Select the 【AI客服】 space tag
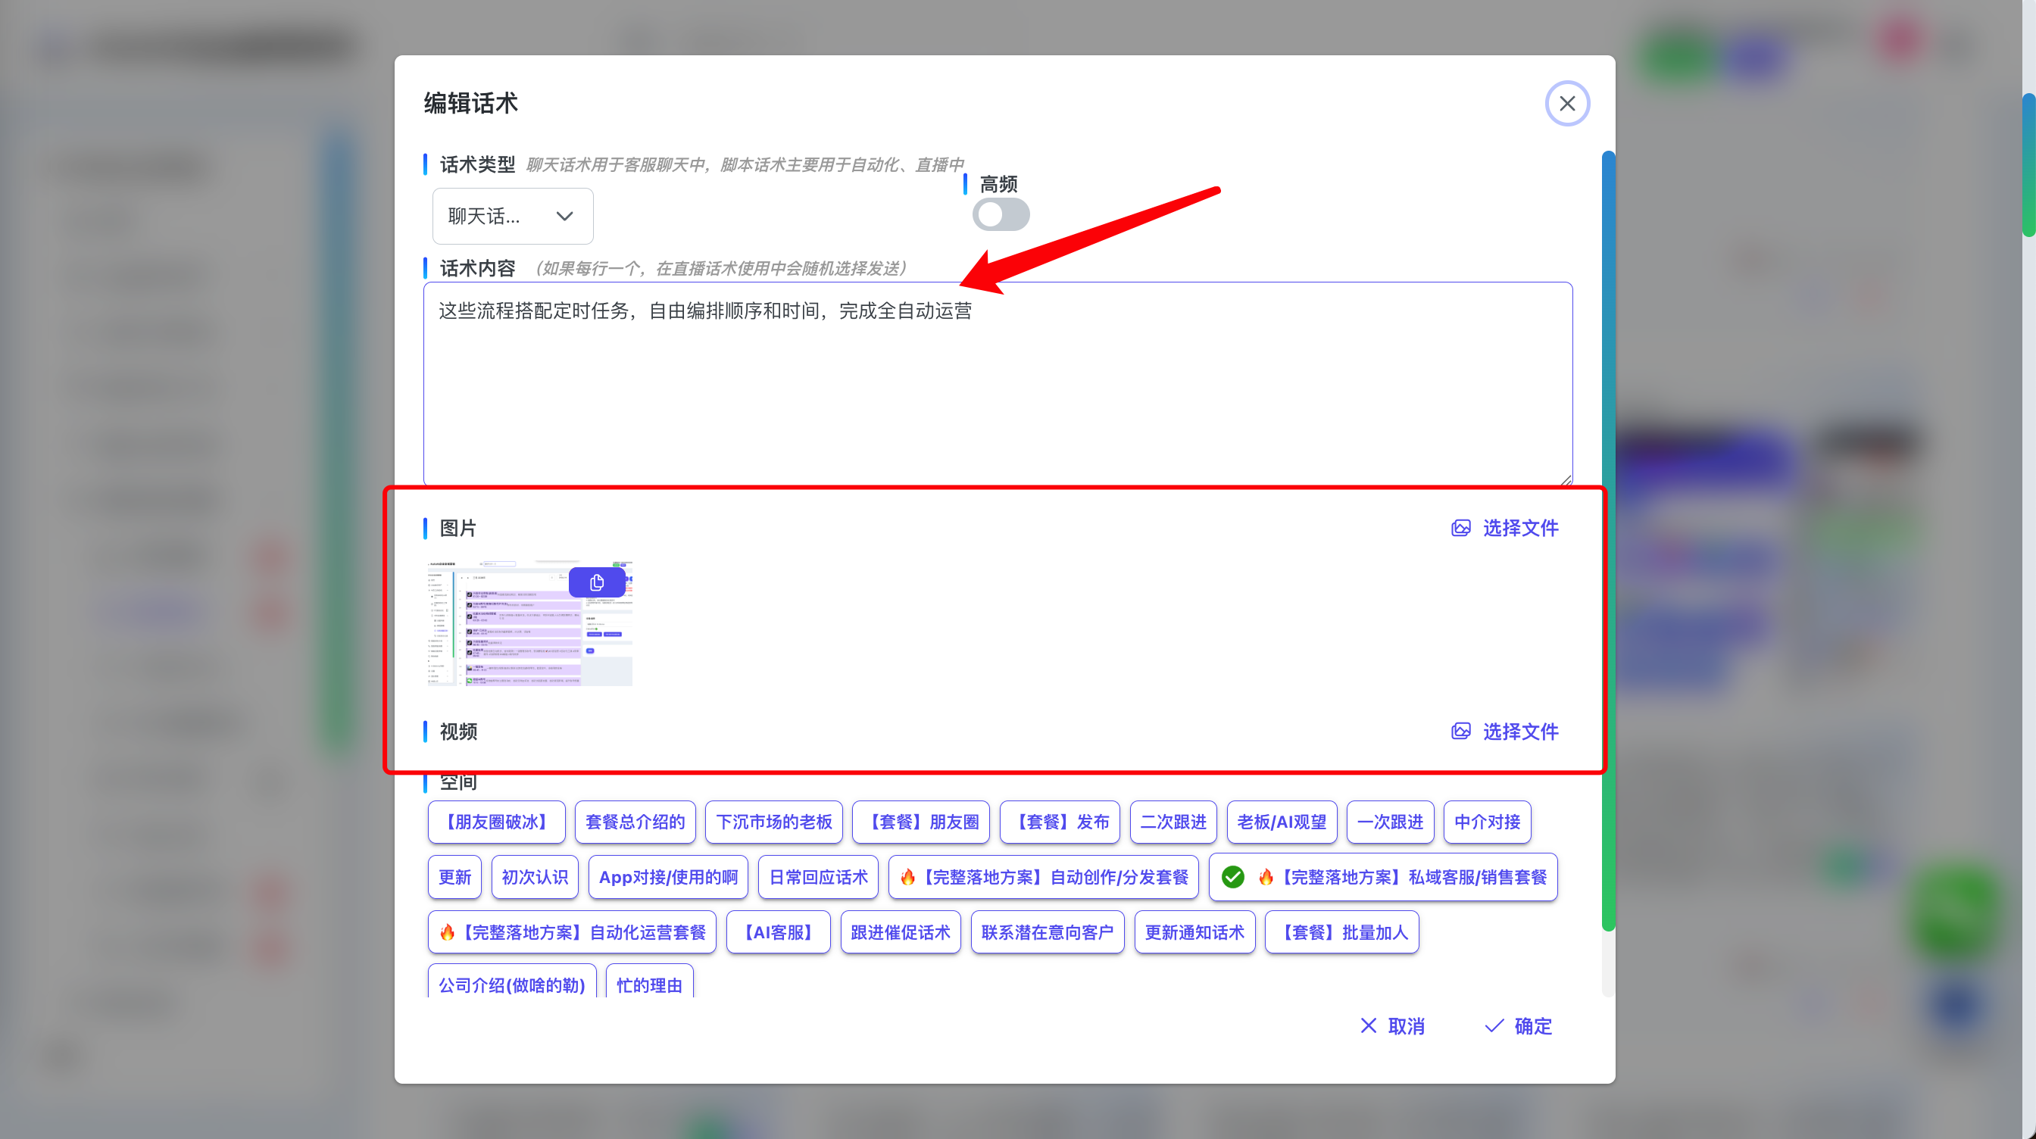 coord(778,933)
